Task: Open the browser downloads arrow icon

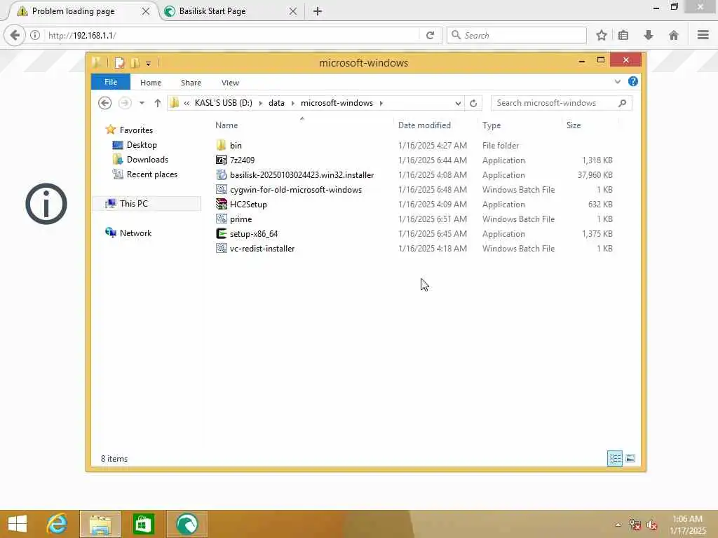Action: [x=649, y=35]
